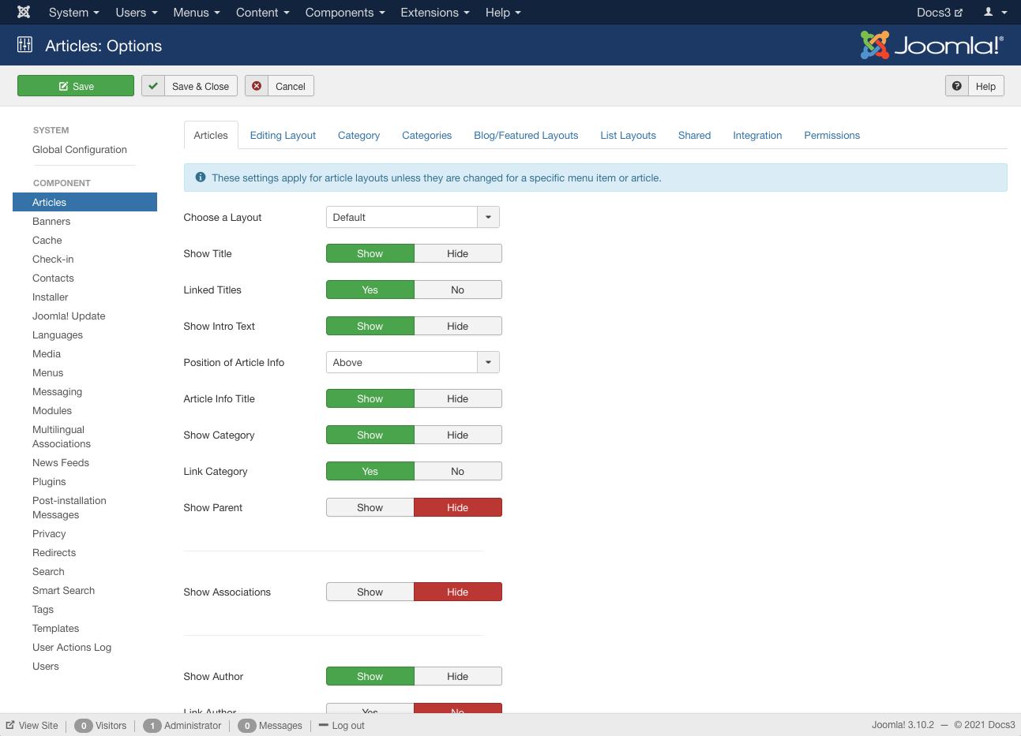Open the Permissions tab
The height and width of the screenshot is (736, 1021).
click(x=831, y=135)
